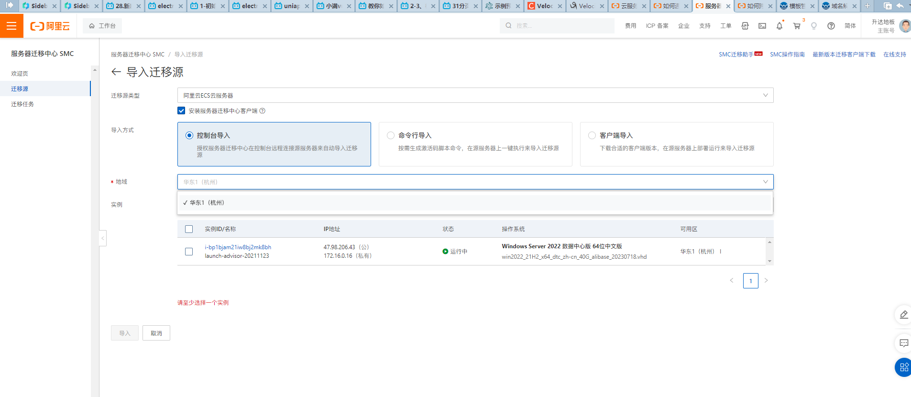
Task: Select the 控制台导入 radio option
Action: click(189, 135)
